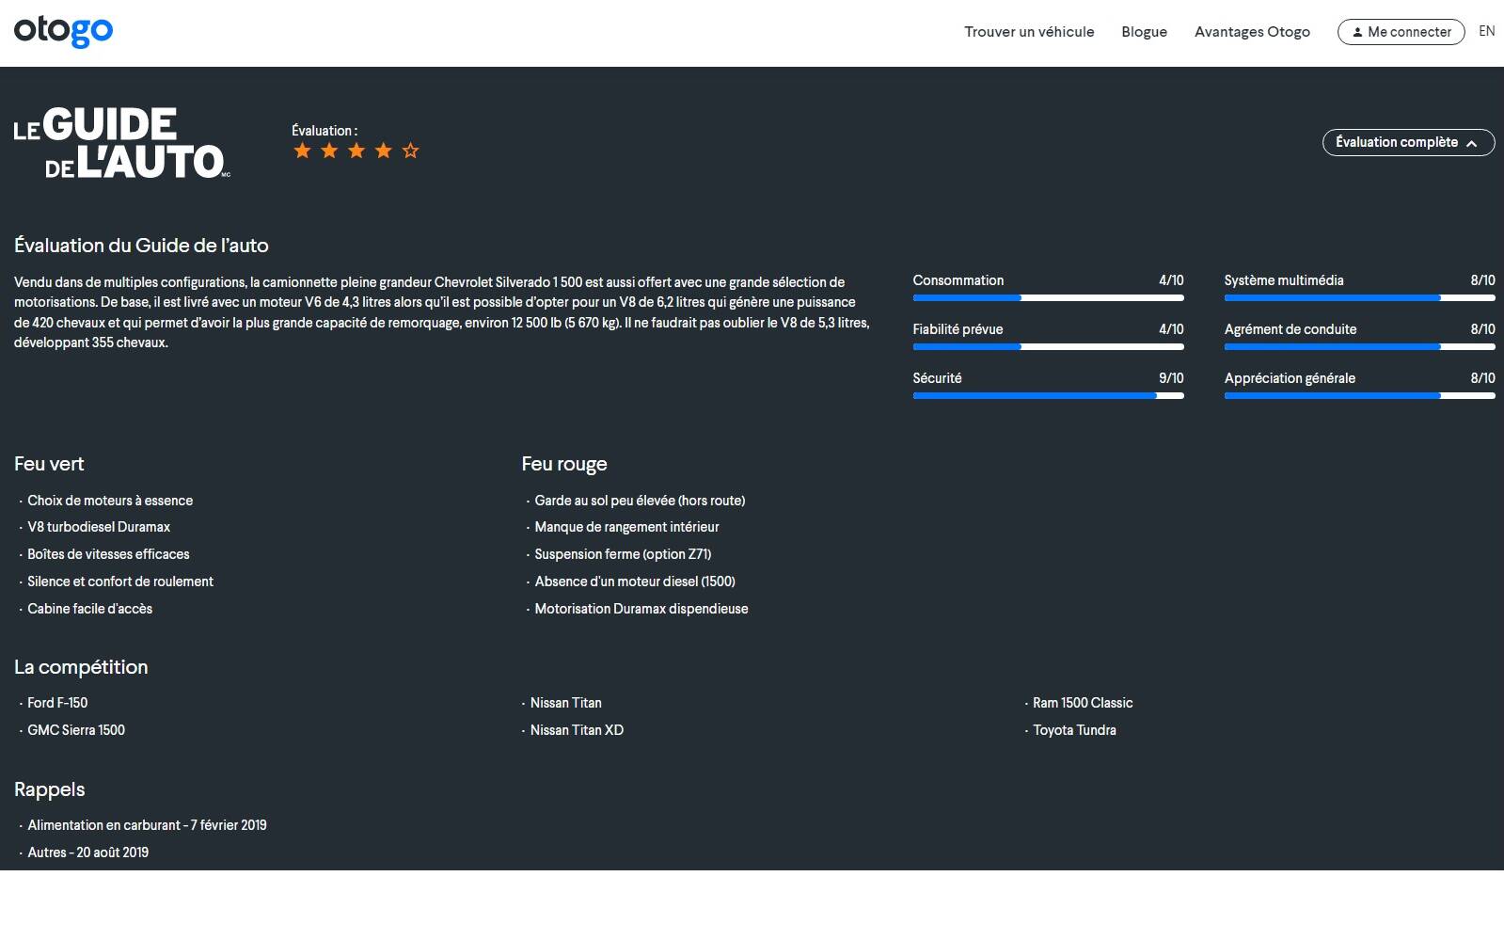Click the Feu rouge heading
Image resolution: width=1504 pixels, height=940 pixels.
[564, 464]
